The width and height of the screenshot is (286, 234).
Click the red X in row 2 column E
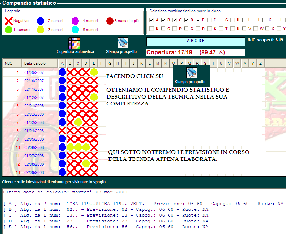(x=94, y=80)
